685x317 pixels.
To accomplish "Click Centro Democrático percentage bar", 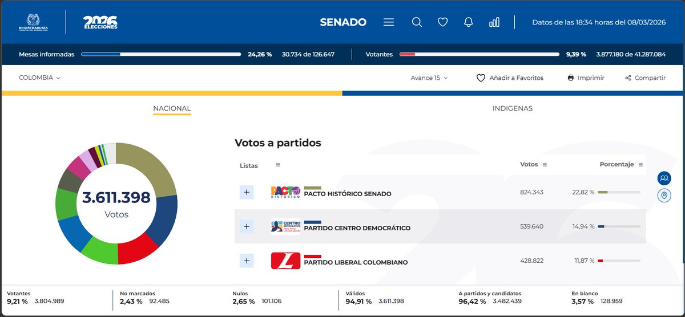I will 619,226.
